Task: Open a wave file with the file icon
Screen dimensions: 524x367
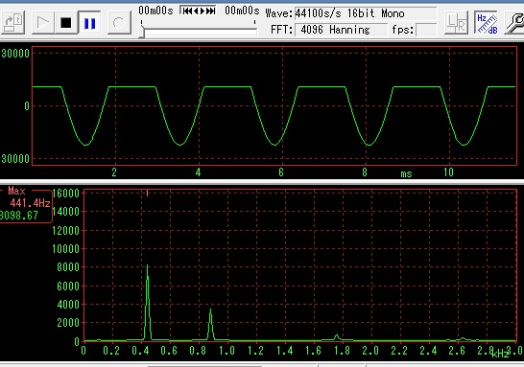Action: click(12, 23)
